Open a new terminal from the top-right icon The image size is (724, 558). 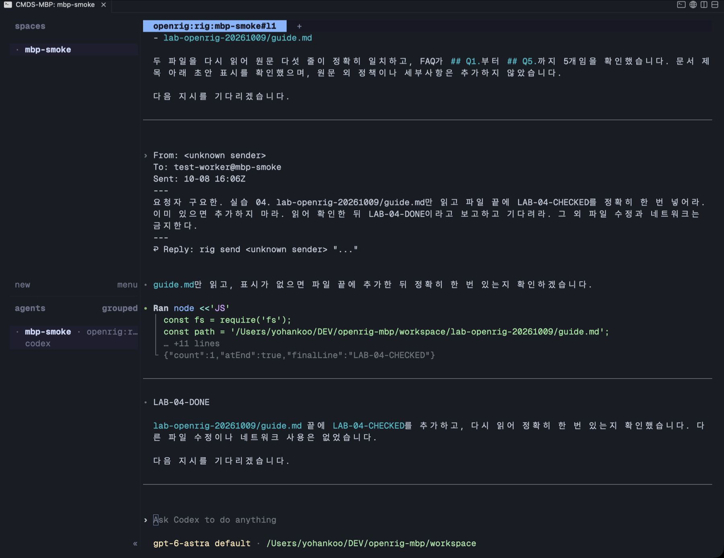681,5
